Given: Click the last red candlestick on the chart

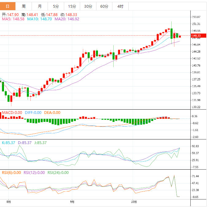Looking at the screenshot, I should coord(180,37).
